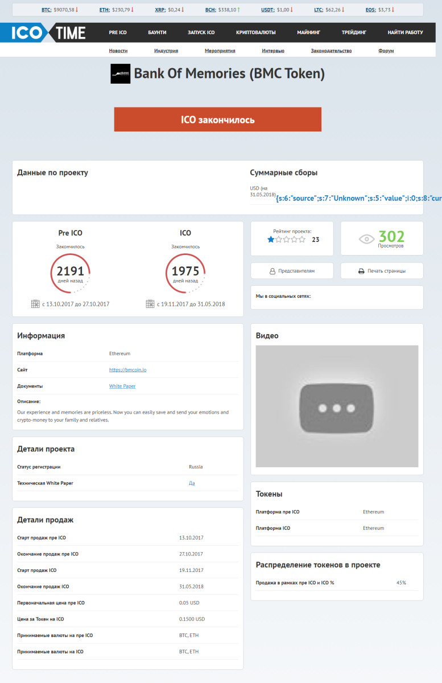442x683 pixels.
Task: Click the ICO dates calendar icon
Action: pyautogui.click(x=150, y=304)
